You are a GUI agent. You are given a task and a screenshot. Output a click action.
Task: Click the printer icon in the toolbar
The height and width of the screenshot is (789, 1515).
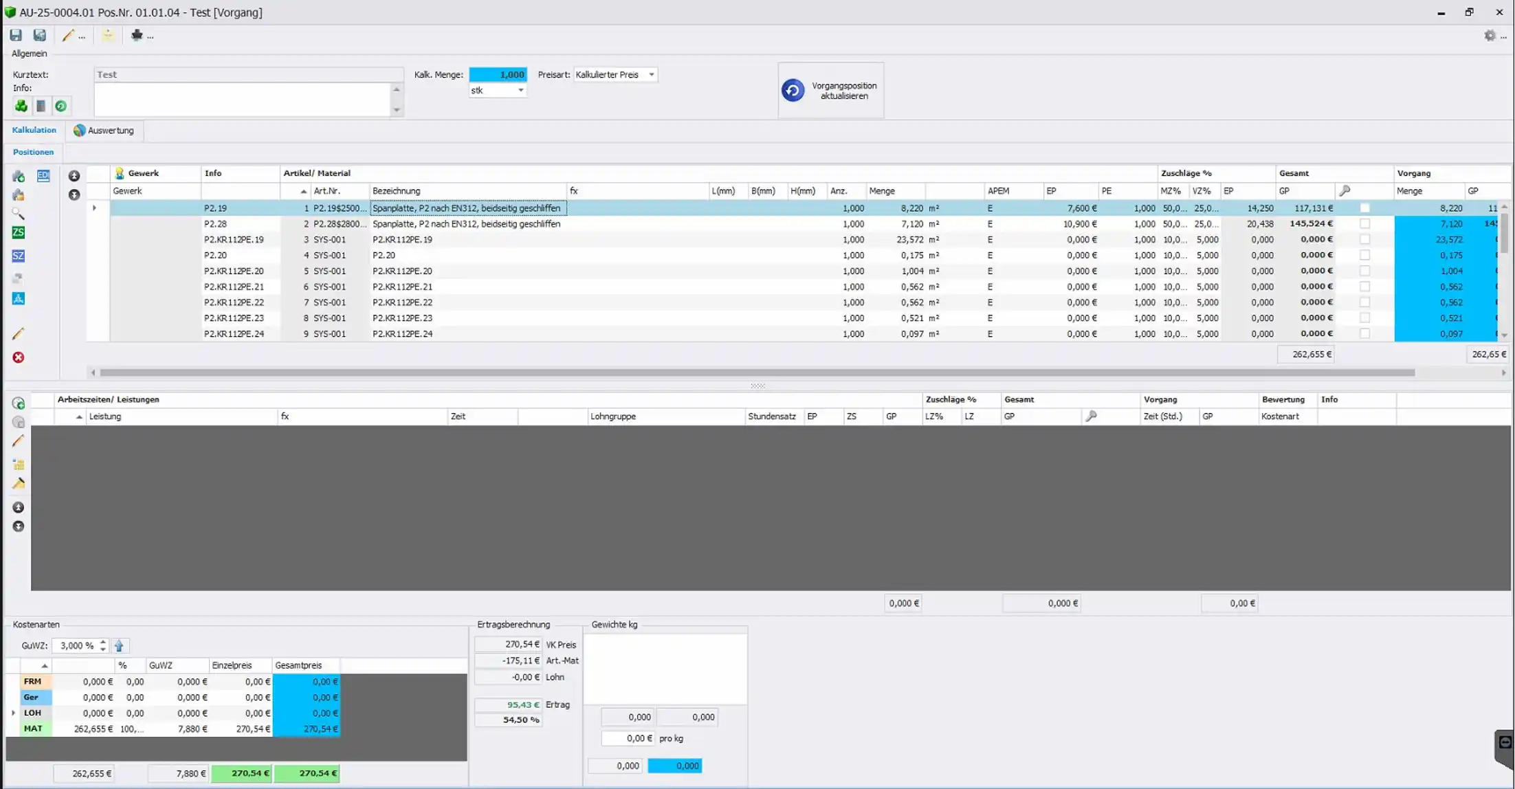coord(137,35)
